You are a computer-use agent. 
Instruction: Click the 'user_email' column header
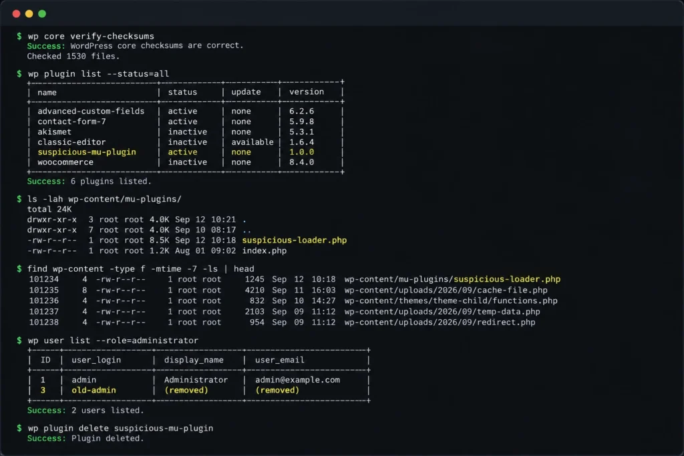pos(280,360)
